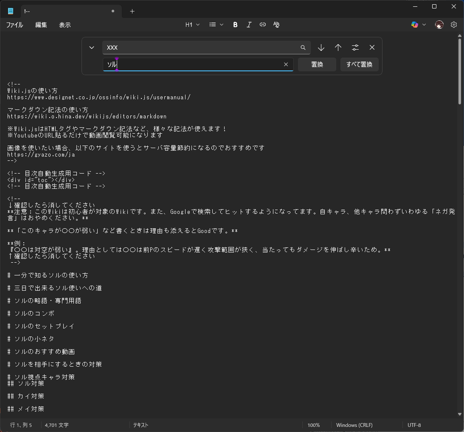Open the H1 heading dropdown
Image resolution: width=464 pixels, height=432 pixels.
click(x=192, y=25)
